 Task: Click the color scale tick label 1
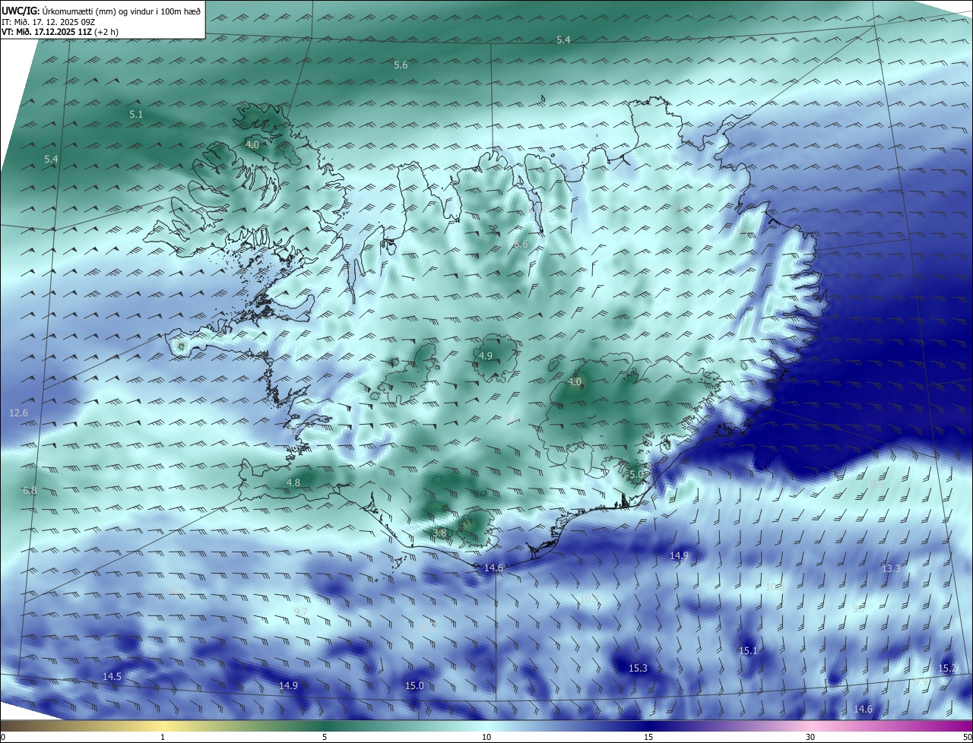163,737
